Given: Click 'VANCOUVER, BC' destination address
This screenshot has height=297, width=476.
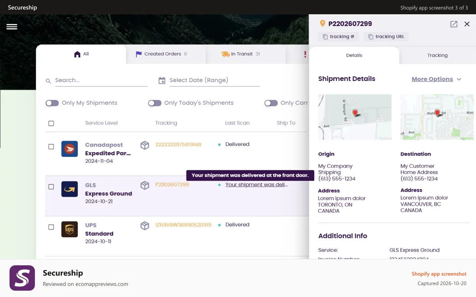Looking at the screenshot, I should 420,204.
